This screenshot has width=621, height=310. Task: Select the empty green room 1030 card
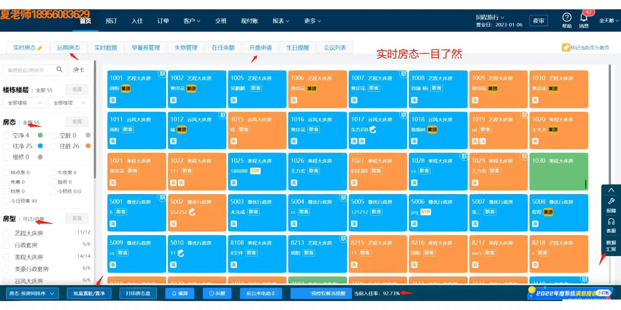pos(559,171)
